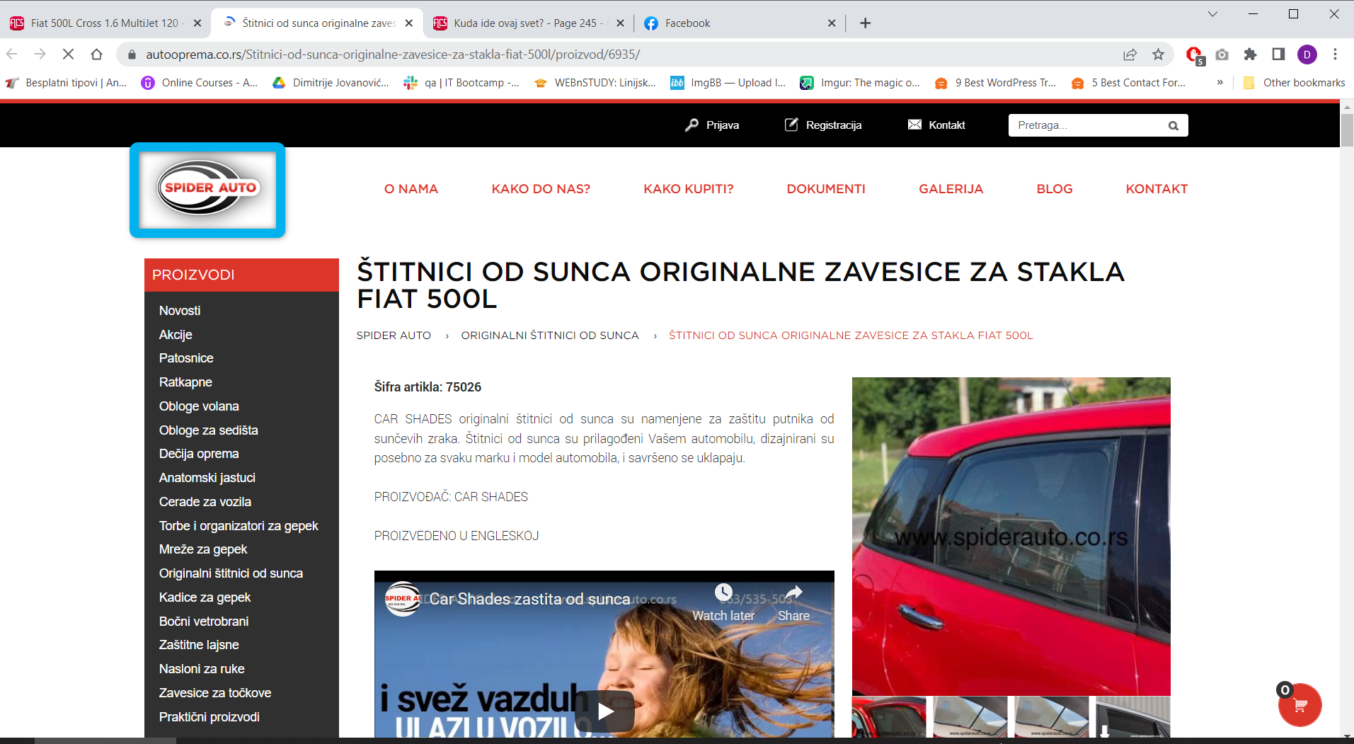Switch to Kuda ide ovaj svet tab
Image resolution: width=1354 pixels, height=744 pixels.
(x=528, y=23)
